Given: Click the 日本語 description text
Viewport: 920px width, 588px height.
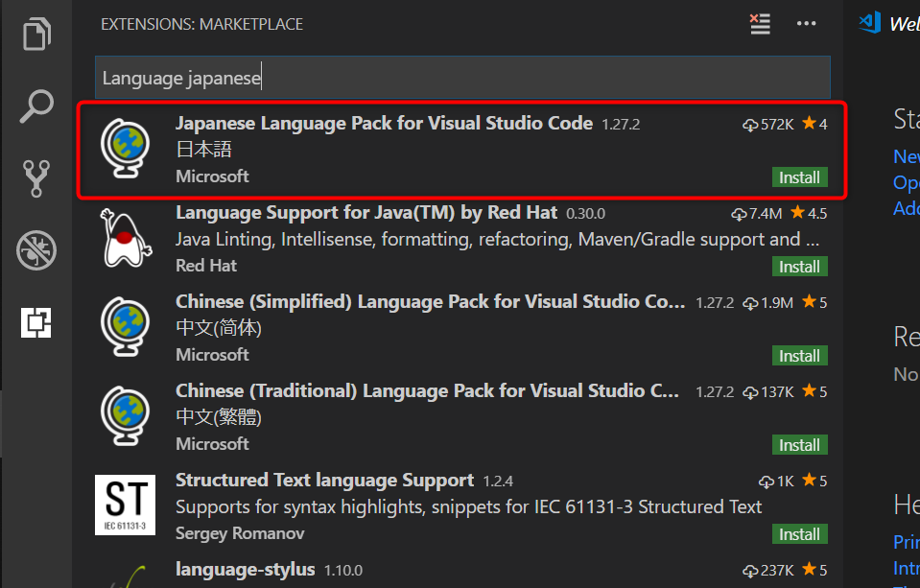Looking at the screenshot, I should point(203,149).
